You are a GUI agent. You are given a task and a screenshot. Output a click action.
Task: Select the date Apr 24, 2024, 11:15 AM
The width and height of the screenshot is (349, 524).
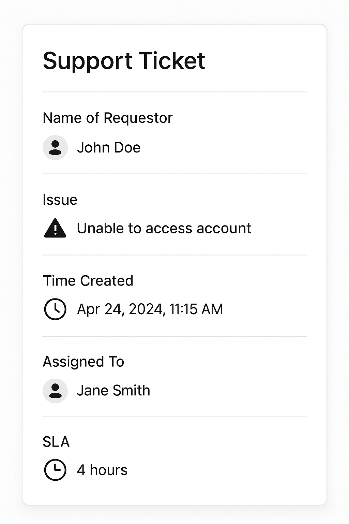pyautogui.click(x=150, y=309)
